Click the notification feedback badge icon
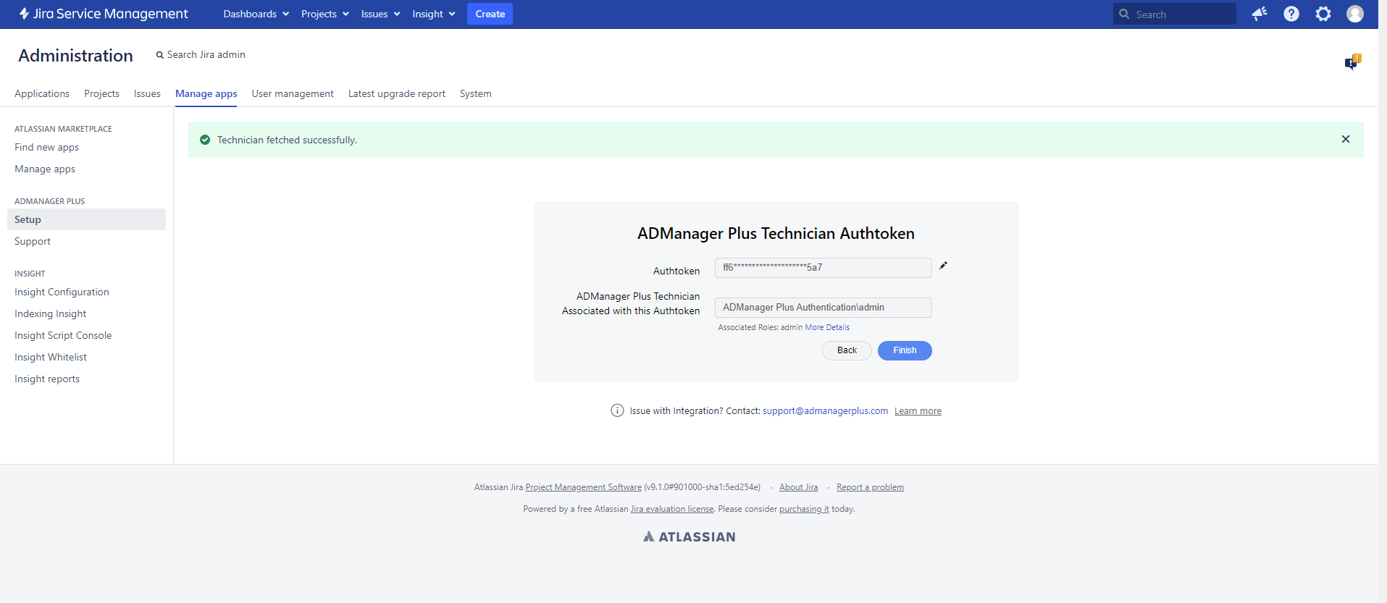Image resolution: width=1387 pixels, height=603 pixels. (1352, 62)
